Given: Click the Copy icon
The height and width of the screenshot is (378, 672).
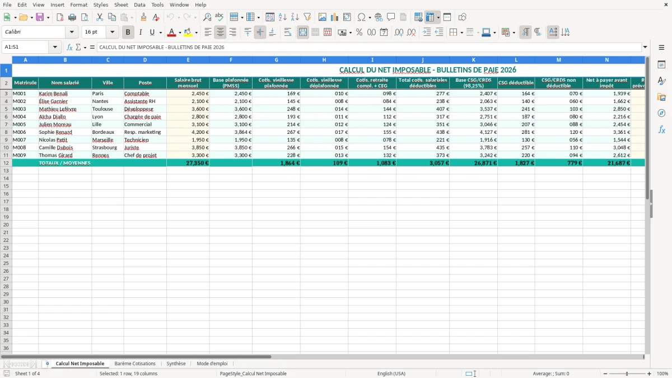Looking at the screenshot, I should [x=112, y=17].
